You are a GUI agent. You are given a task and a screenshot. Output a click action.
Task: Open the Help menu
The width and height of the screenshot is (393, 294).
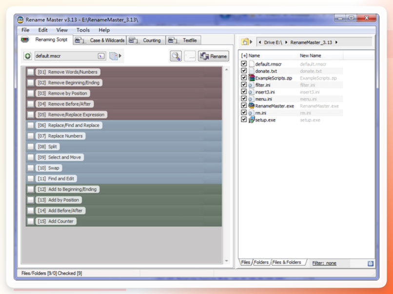click(x=104, y=30)
